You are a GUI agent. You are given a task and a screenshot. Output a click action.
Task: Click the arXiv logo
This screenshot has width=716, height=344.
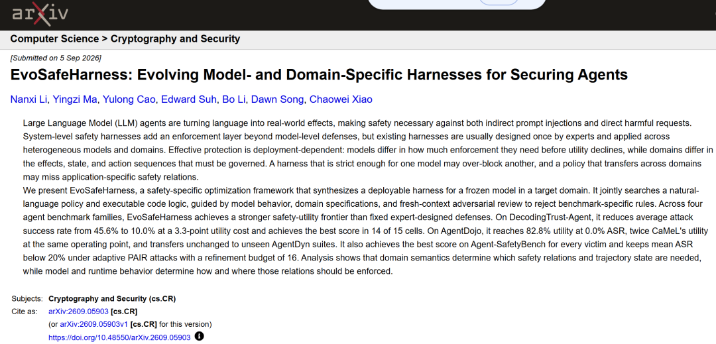pos(40,14)
